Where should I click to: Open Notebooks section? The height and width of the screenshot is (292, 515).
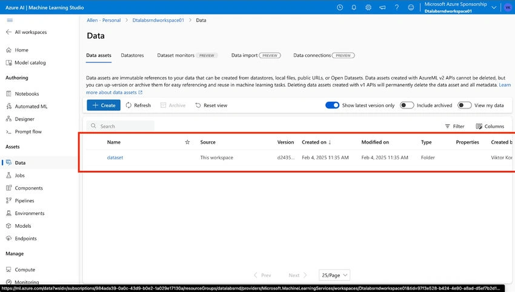(22, 94)
